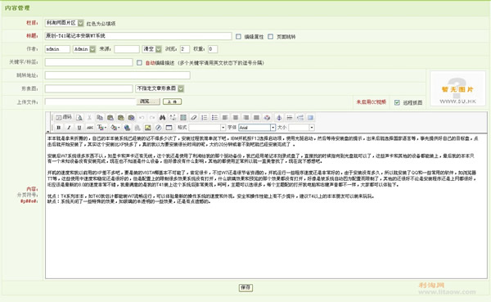Click the 跳转地址 redirect URL field

pyautogui.click(x=117, y=75)
